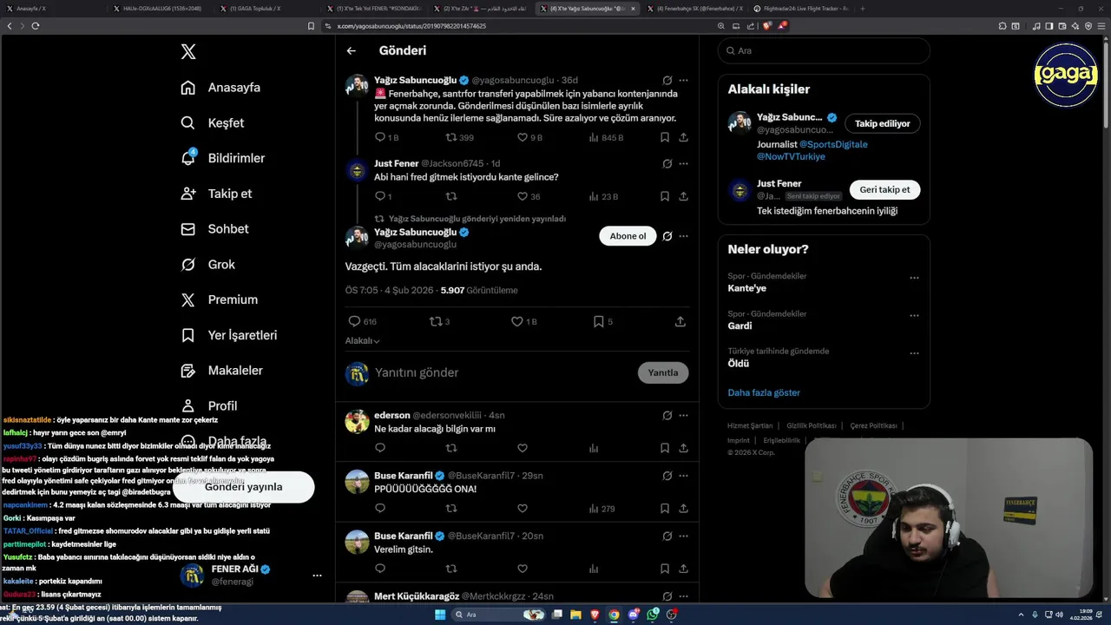This screenshot has width=1111, height=625.
Task: Open more options on Vazgeçti post
Action: tap(683, 236)
